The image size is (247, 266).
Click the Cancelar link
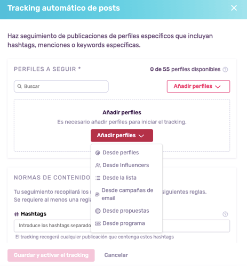pyautogui.click(x=116, y=255)
